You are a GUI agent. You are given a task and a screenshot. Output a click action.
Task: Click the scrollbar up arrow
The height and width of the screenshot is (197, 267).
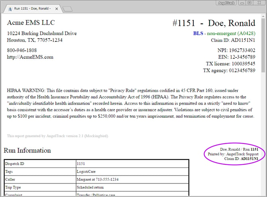(x=263, y=16)
